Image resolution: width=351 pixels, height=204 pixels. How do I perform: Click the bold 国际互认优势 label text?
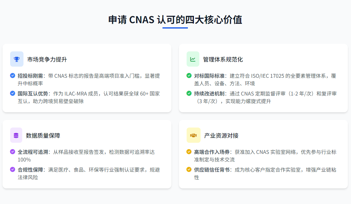(x=33, y=94)
